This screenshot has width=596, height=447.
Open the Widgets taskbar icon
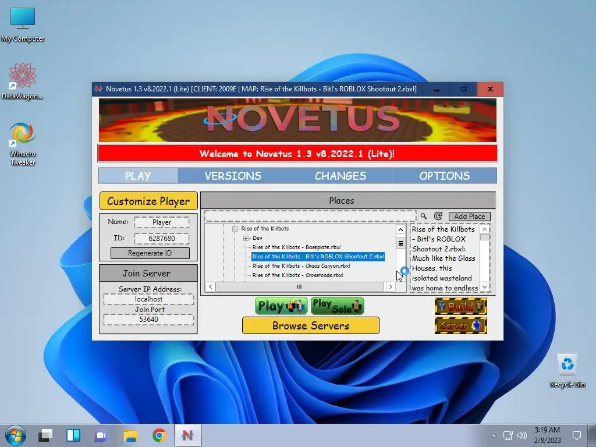tap(73, 435)
